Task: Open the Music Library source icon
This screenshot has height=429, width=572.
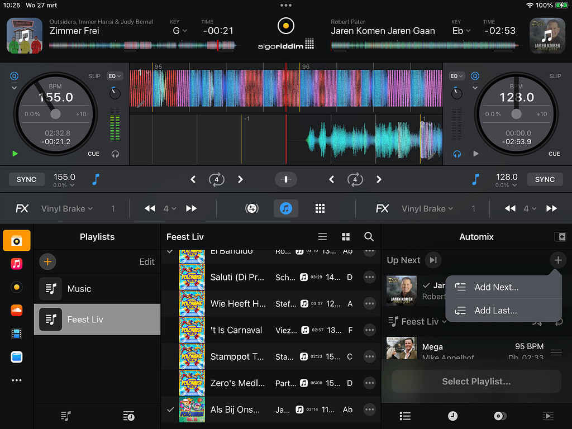Action: tap(16, 264)
